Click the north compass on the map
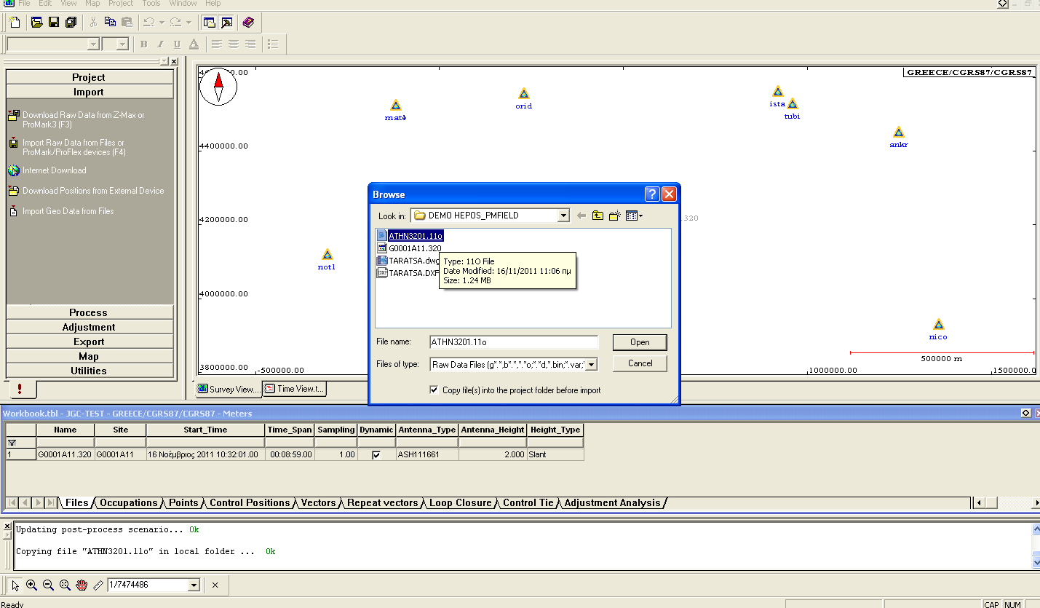The image size is (1040, 608). (x=218, y=87)
